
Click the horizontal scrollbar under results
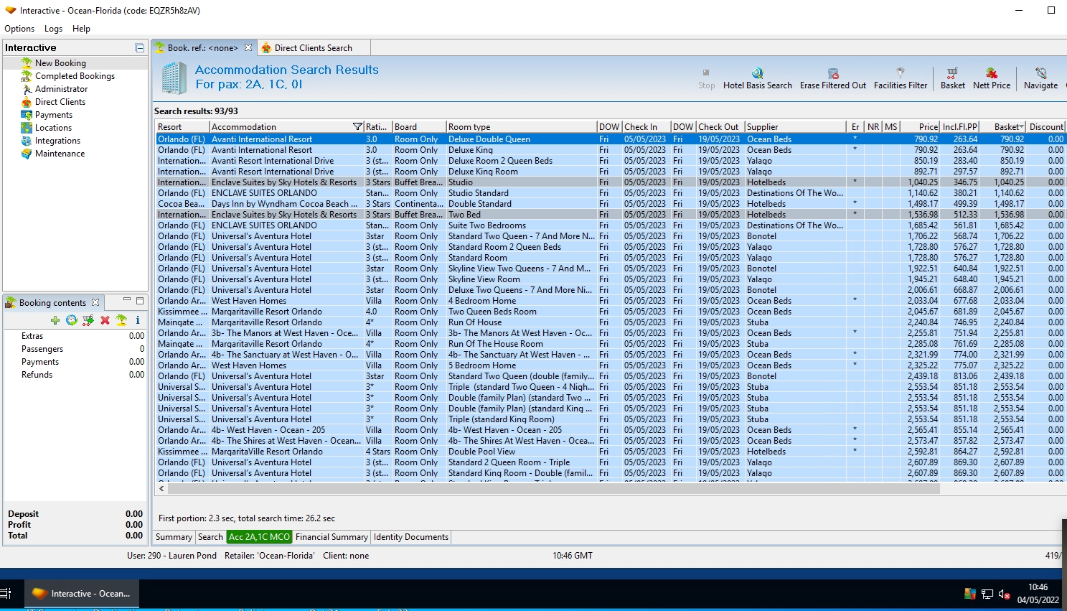point(545,488)
